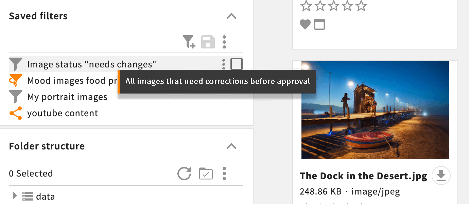Open the Folder structure three-dot menu

click(x=224, y=174)
